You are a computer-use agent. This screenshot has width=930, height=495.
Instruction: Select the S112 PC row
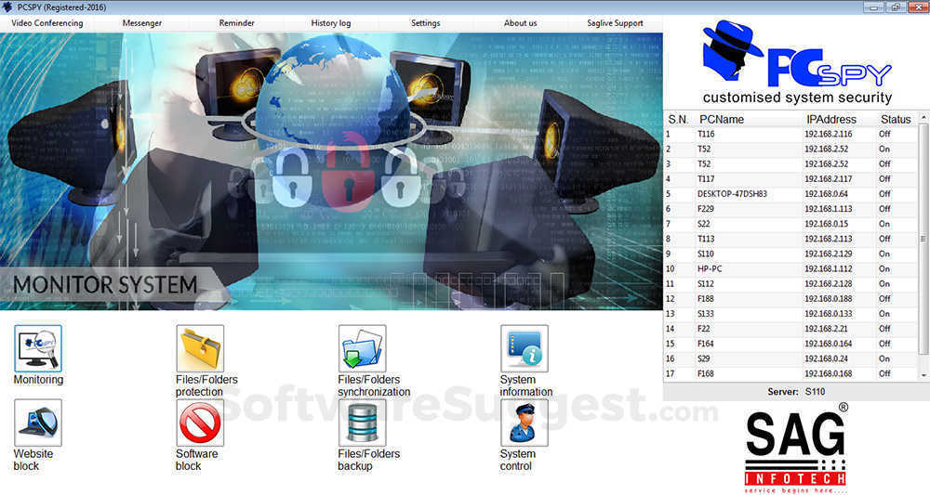click(x=790, y=283)
